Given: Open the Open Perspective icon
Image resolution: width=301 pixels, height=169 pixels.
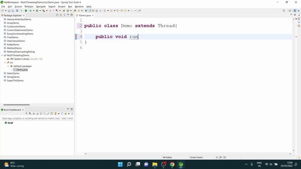Looking at the screenshot, I should click(x=290, y=11).
